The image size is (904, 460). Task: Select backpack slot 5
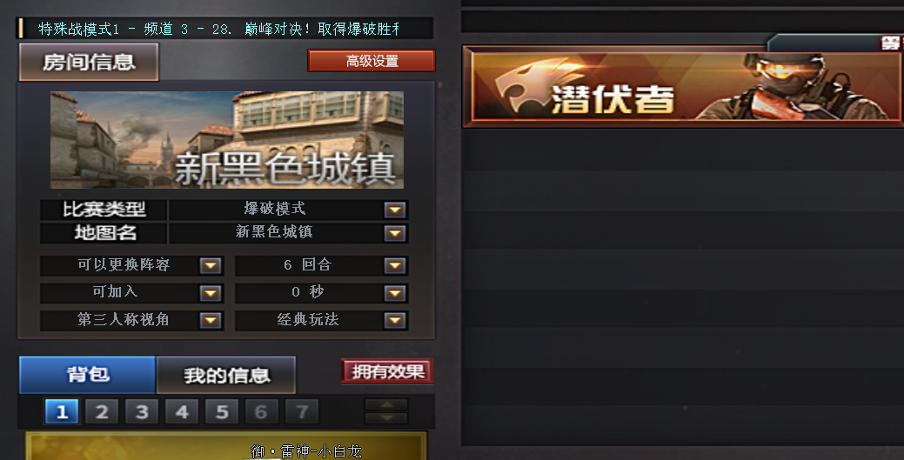coord(222,411)
